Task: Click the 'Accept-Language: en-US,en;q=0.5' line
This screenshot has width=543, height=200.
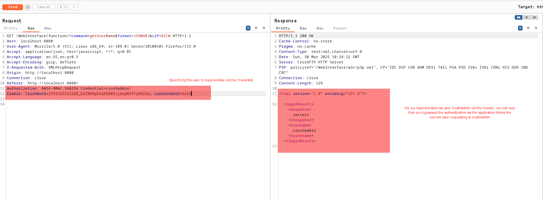Action: pyautogui.click(x=42, y=57)
